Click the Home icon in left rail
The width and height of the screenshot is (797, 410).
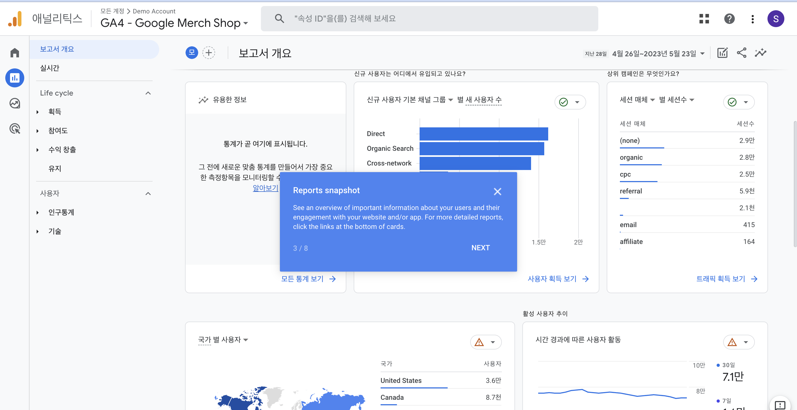(14, 53)
